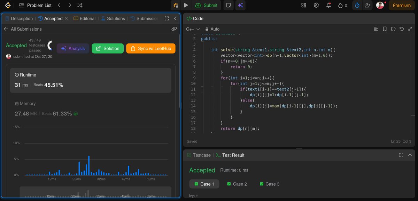
Task: Open the Submissions tab
Action: (x=144, y=18)
